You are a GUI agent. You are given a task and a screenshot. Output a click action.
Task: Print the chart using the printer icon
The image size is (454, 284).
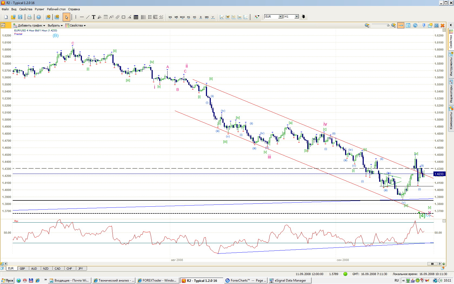[x=29, y=17]
